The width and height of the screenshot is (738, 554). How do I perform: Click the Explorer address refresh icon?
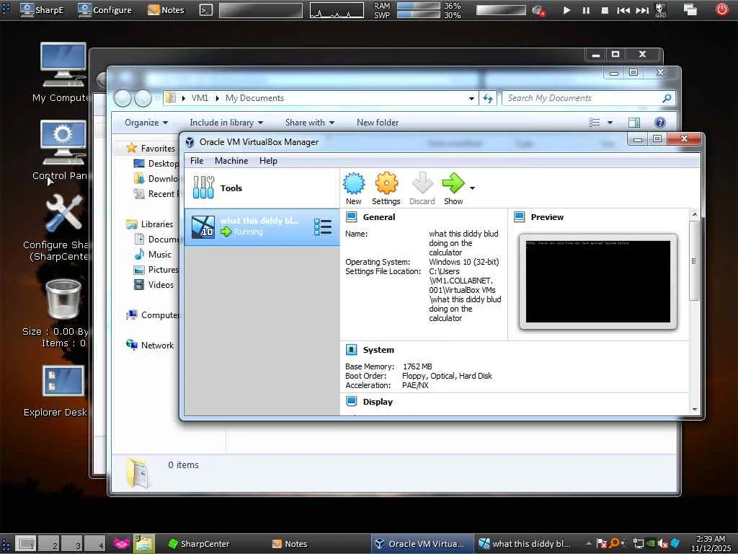point(488,98)
